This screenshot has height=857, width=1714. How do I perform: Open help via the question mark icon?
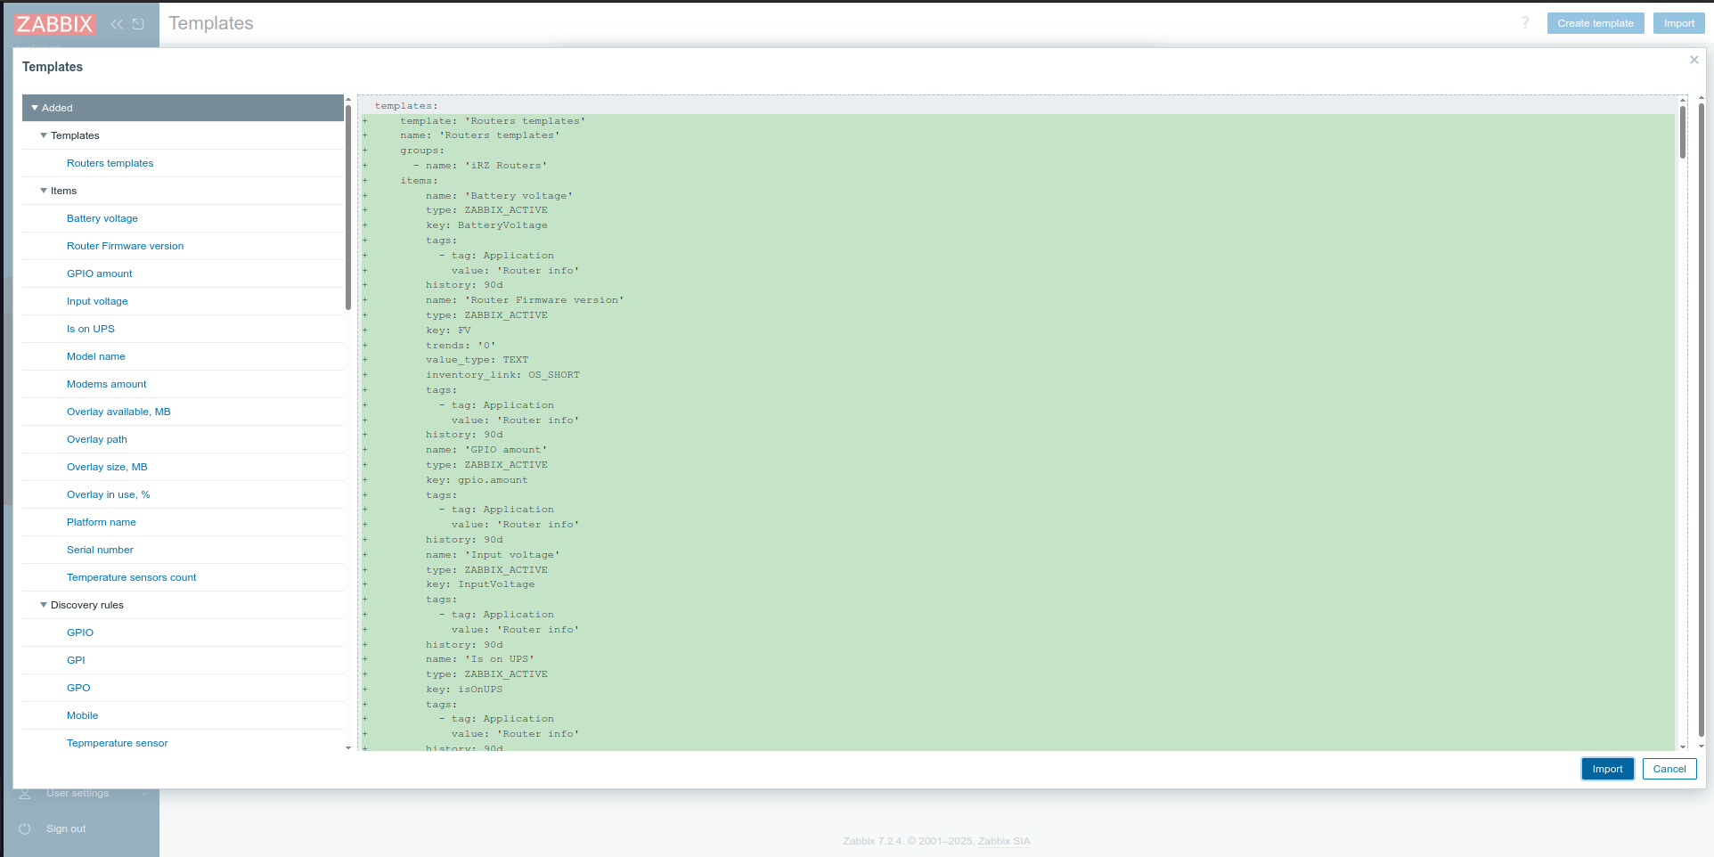pyautogui.click(x=1524, y=23)
